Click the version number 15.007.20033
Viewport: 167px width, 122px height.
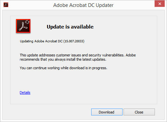click(74, 41)
